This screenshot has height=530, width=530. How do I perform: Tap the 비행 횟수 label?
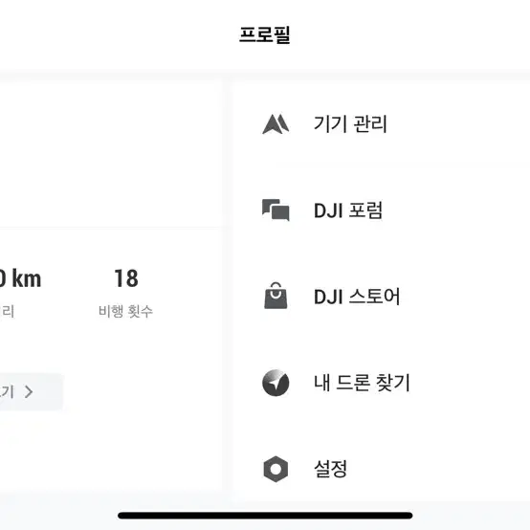click(x=125, y=311)
